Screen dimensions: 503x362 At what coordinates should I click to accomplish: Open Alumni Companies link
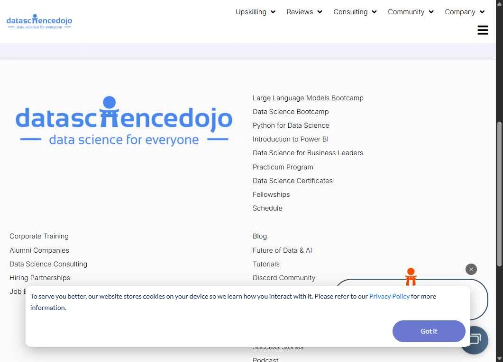[39, 250]
